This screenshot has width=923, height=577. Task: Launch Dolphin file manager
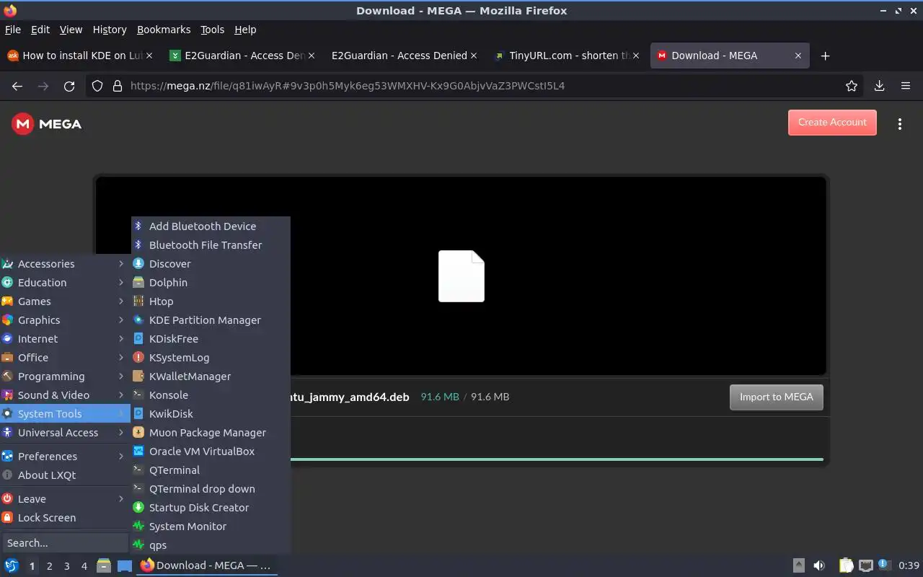pyautogui.click(x=211, y=282)
